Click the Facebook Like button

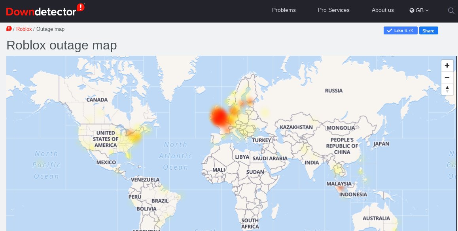[x=401, y=30]
